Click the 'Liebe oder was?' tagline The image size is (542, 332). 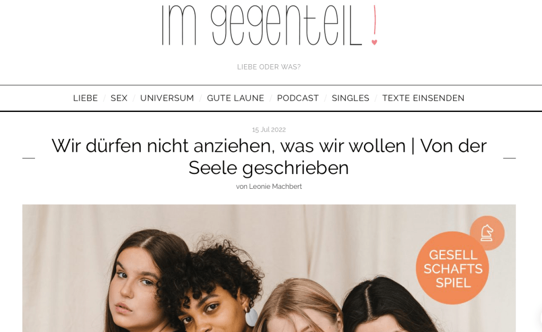click(269, 67)
